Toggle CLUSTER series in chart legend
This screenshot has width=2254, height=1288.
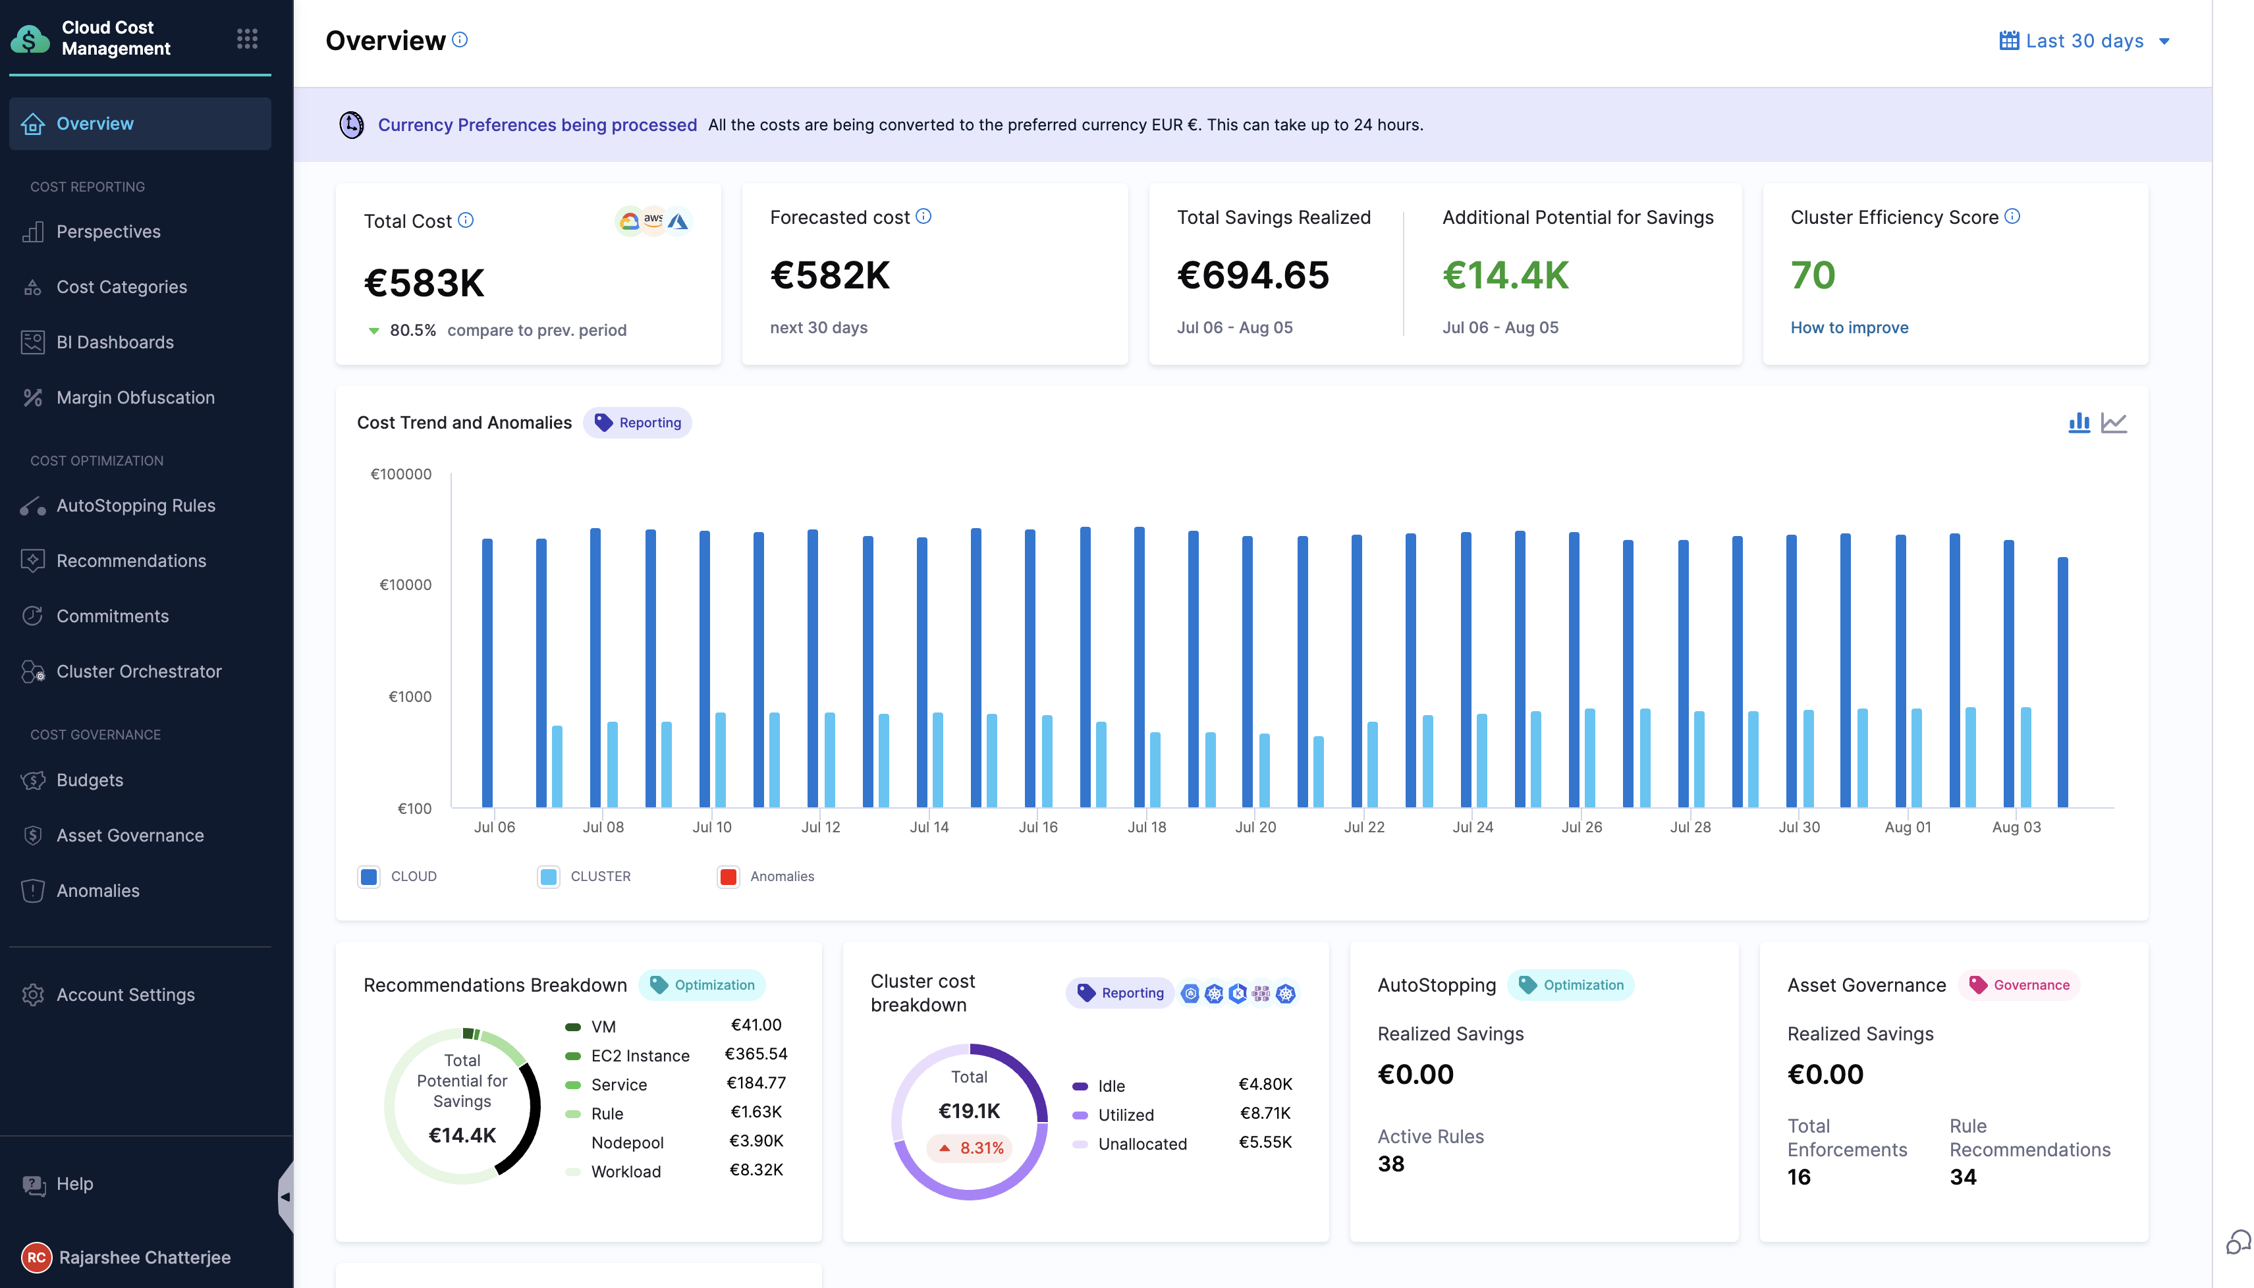point(549,876)
